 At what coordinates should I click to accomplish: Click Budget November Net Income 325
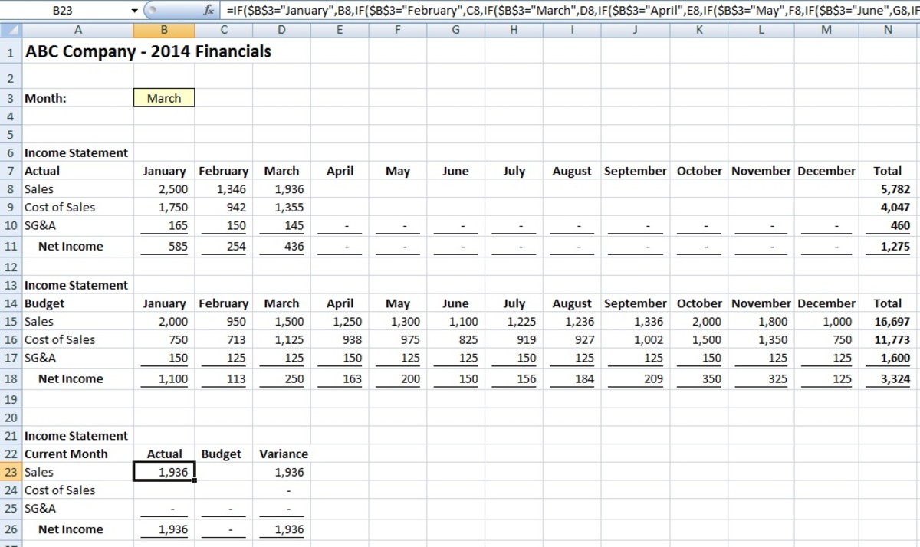776,378
